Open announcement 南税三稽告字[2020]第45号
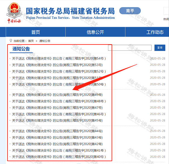This screenshot has height=164, width=169. 57,121
